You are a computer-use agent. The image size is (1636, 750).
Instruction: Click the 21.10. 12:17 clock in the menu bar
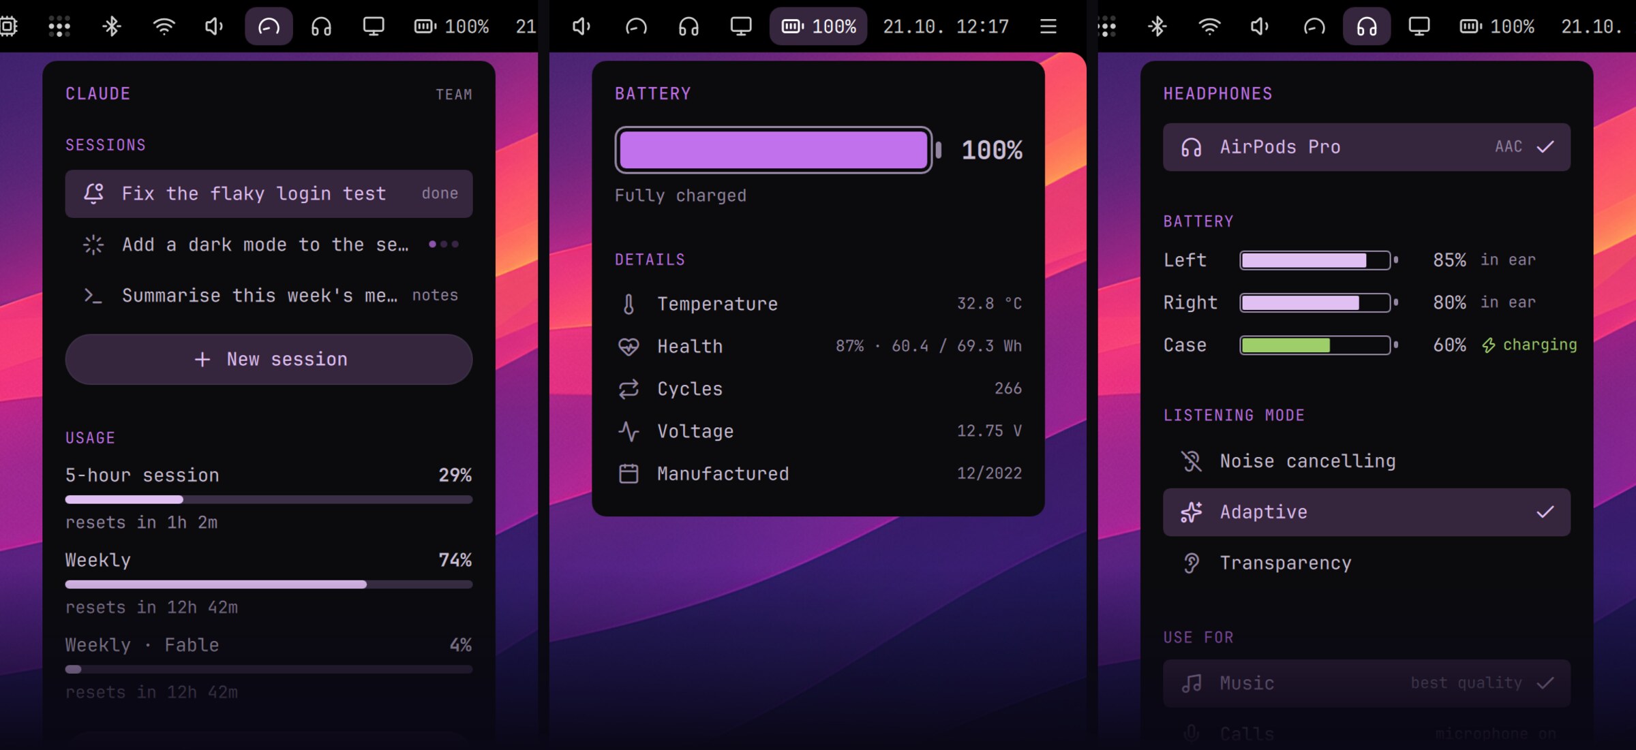coord(945,27)
